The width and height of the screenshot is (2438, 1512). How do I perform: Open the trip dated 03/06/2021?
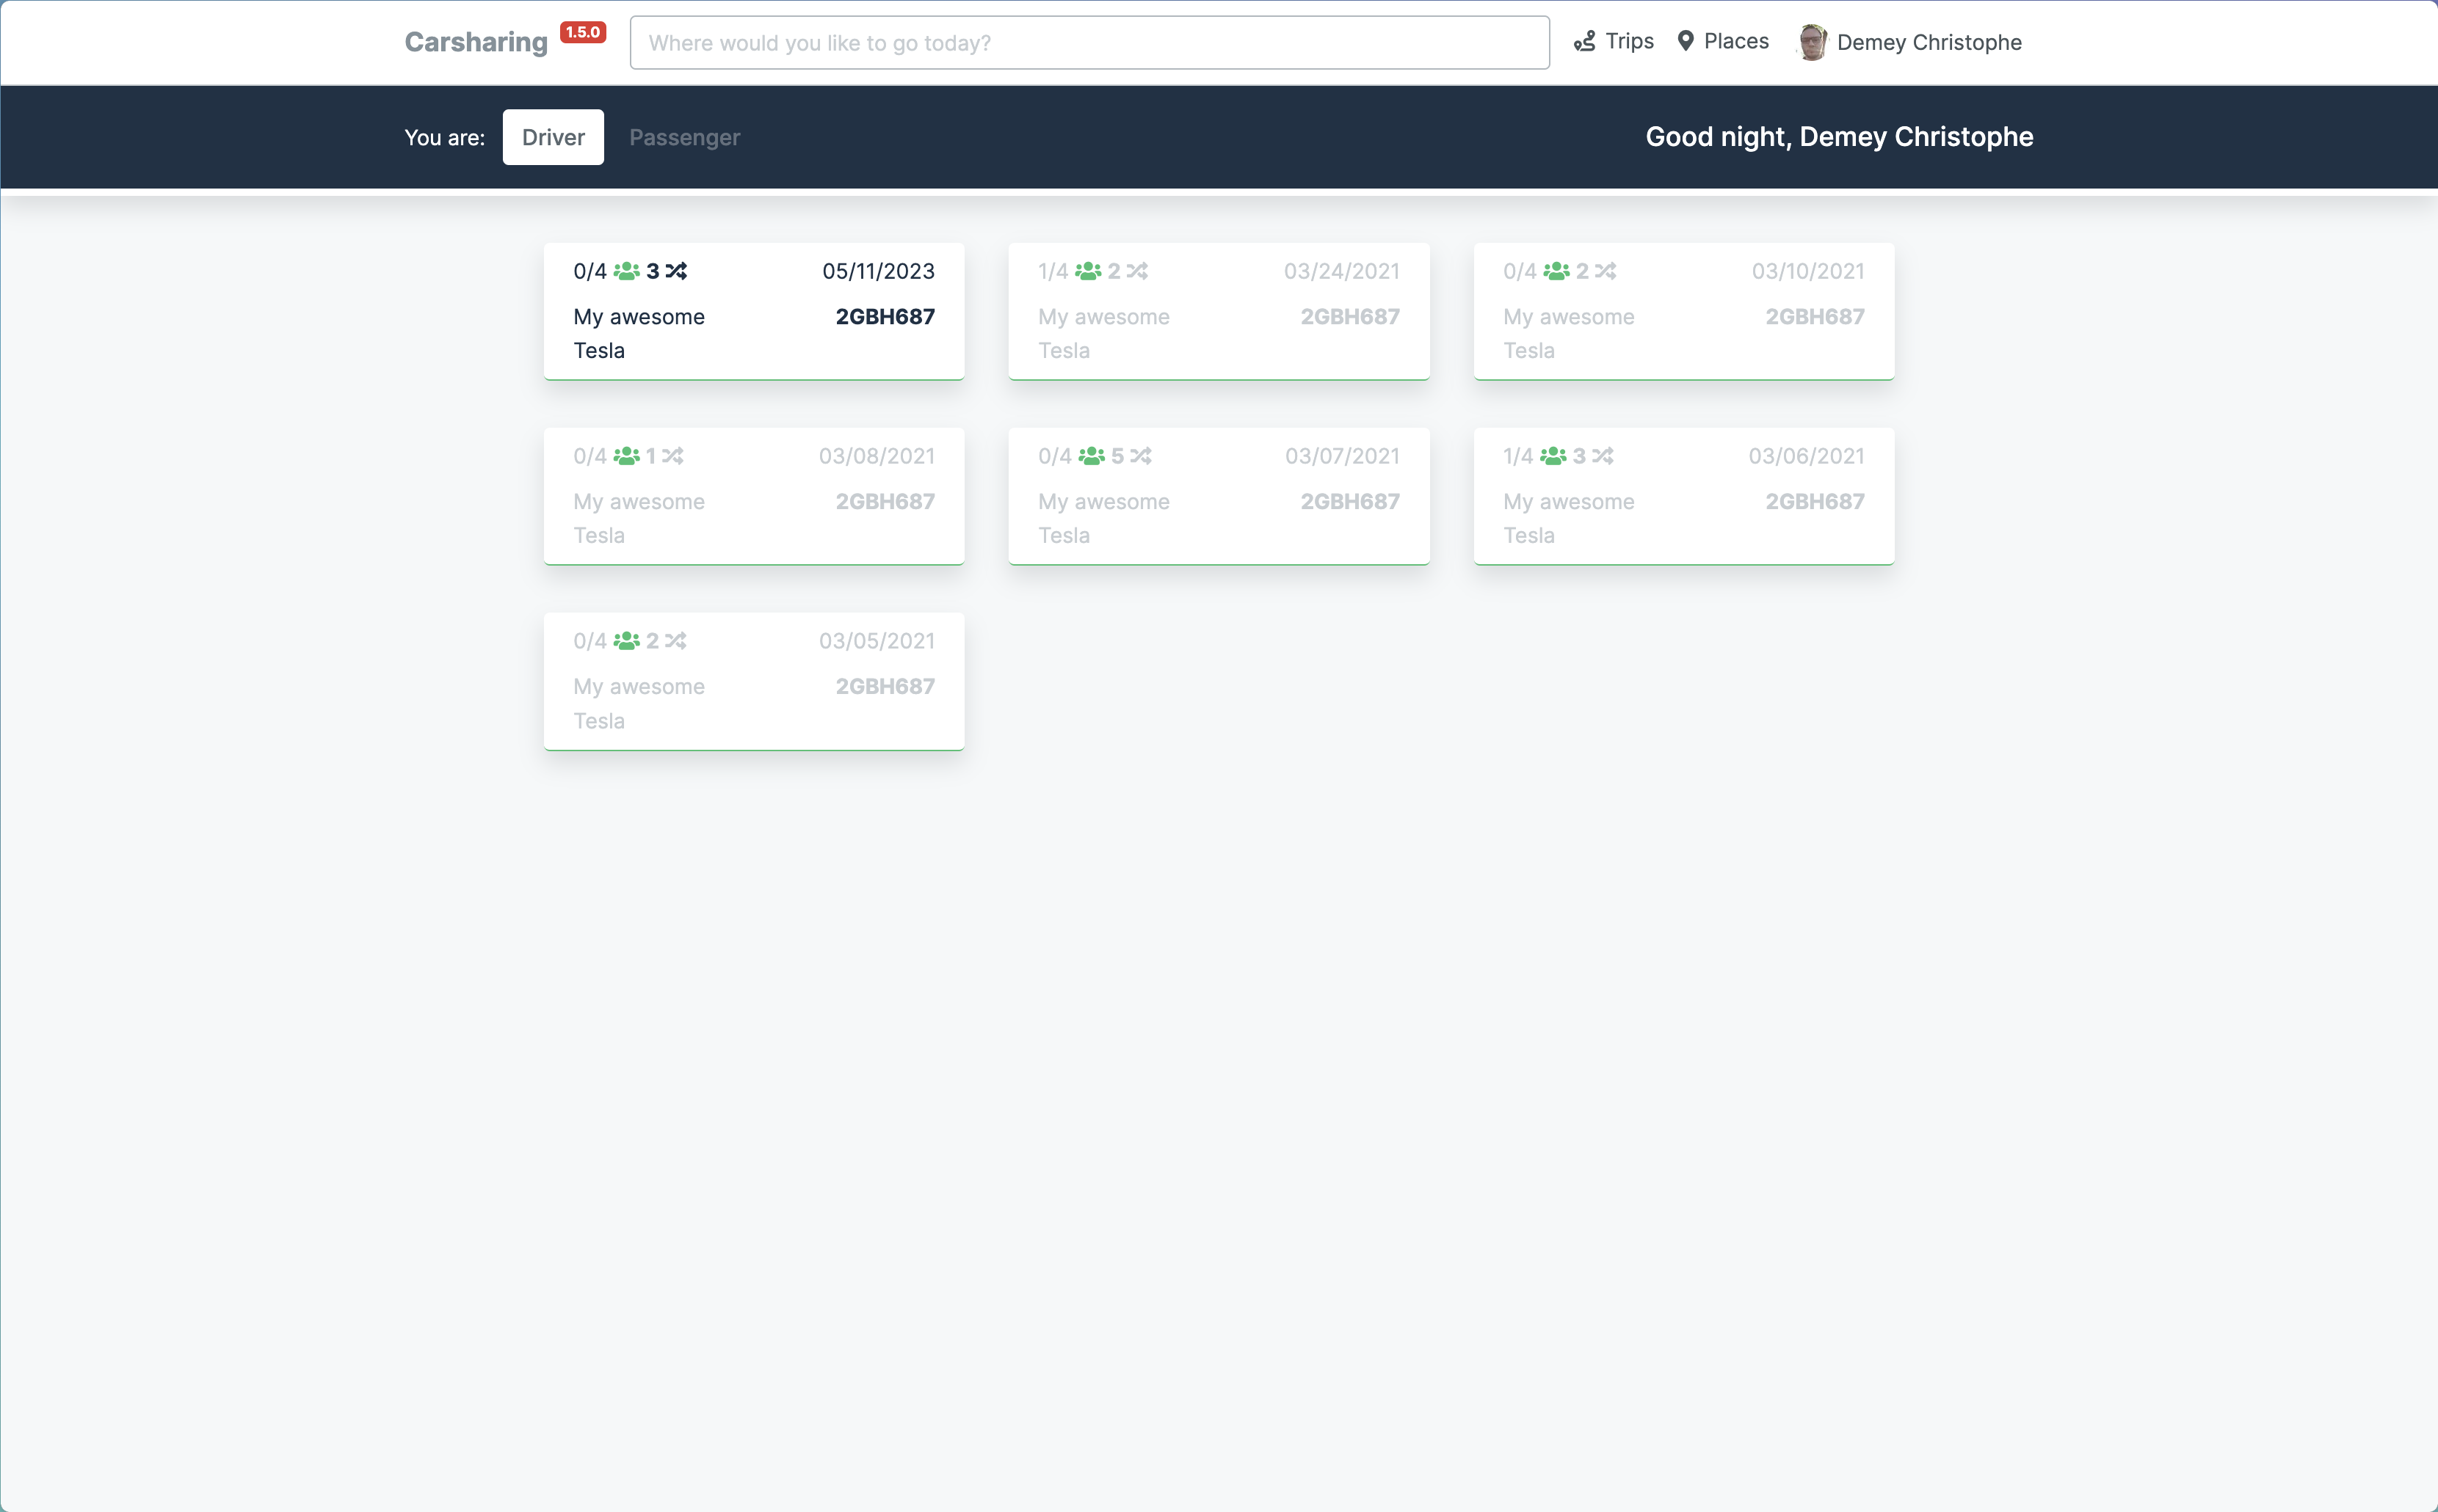pyautogui.click(x=1683, y=496)
